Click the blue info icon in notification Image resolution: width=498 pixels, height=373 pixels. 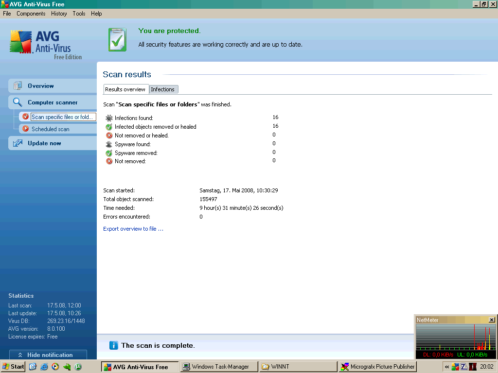[x=114, y=345]
